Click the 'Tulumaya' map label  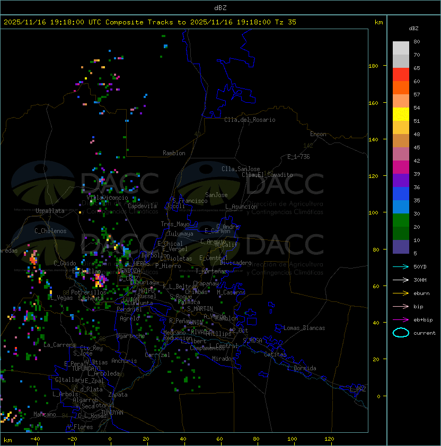[x=181, y=234]
